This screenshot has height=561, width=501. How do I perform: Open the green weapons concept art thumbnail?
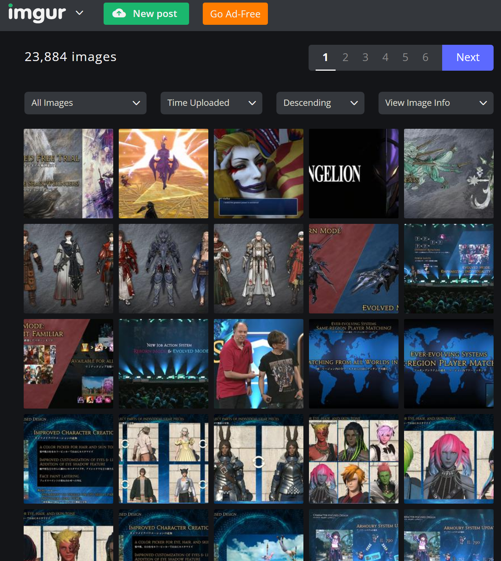click(x=449, y=174)
